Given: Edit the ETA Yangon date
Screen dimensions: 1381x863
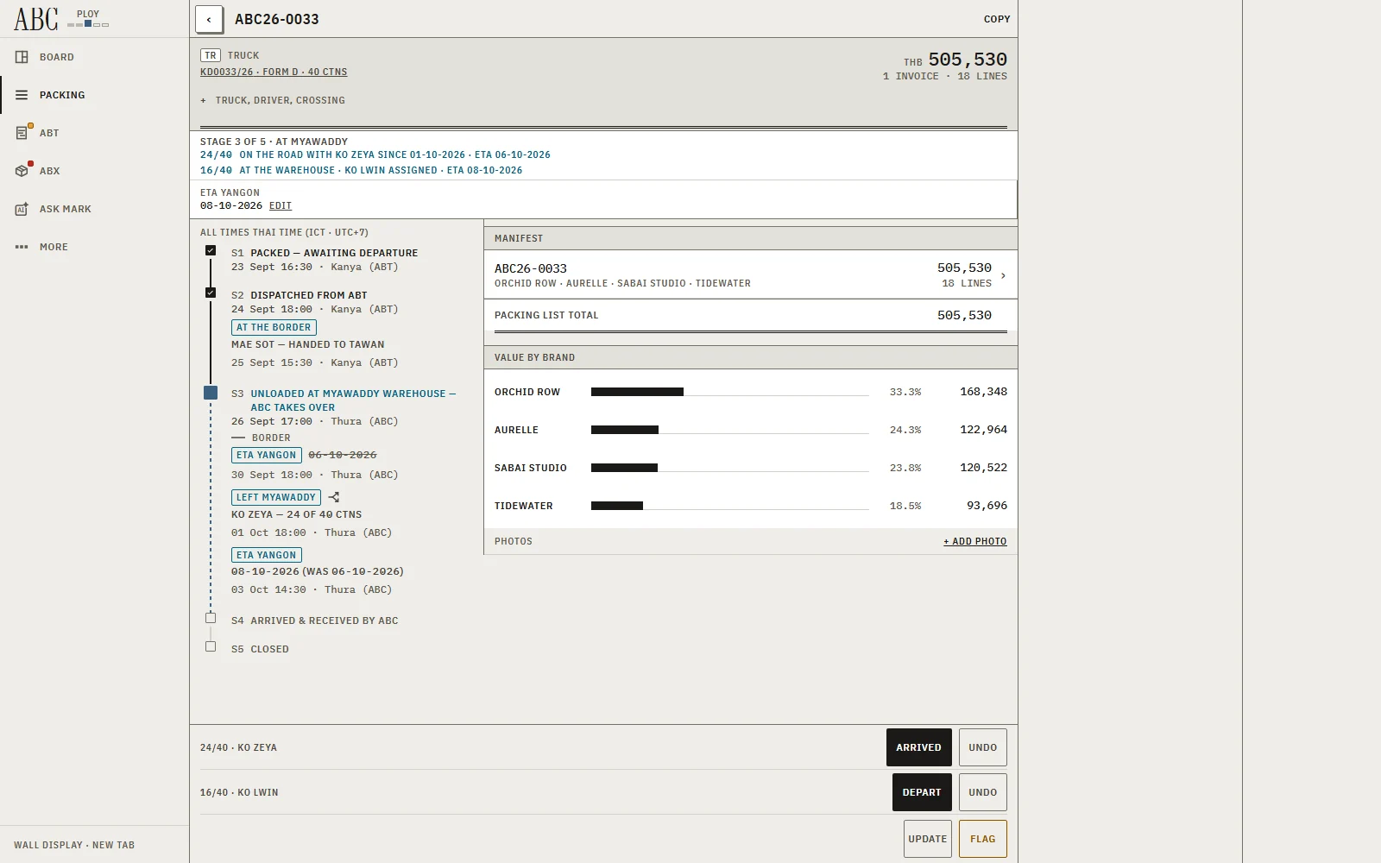Looking at the screenshot, I should (281, 206).
